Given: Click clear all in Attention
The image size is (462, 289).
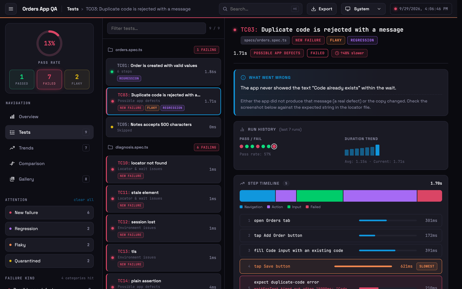Looking at the screenshot, I should [84, 200].
